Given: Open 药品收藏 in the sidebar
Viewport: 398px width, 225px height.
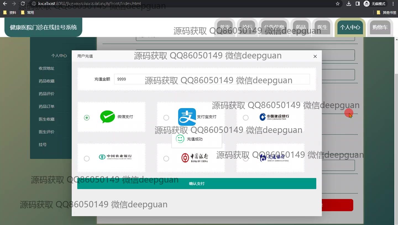Looking at the screenshot, I should (x=47, y=81).
